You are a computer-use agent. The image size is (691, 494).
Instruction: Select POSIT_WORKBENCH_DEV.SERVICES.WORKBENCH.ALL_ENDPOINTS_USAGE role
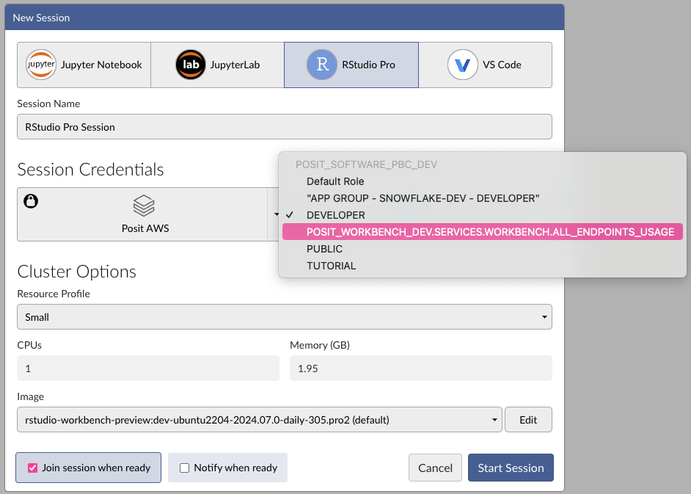[483, 232]
